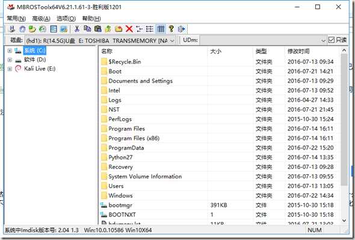355x240 pixels.
Task: Sort by the 类型 column header
Action: pyautogui.click(x=268, y=51)
